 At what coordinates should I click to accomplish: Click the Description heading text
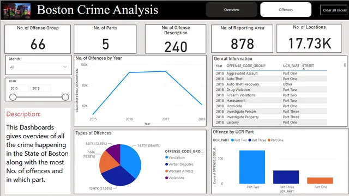tap(23, 114)
